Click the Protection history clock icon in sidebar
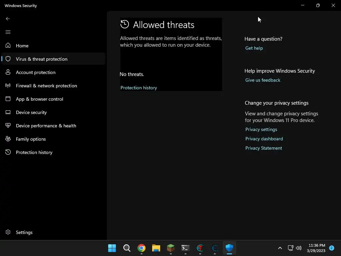This screenshot has width=341, height=256. [x=8, y=152]
